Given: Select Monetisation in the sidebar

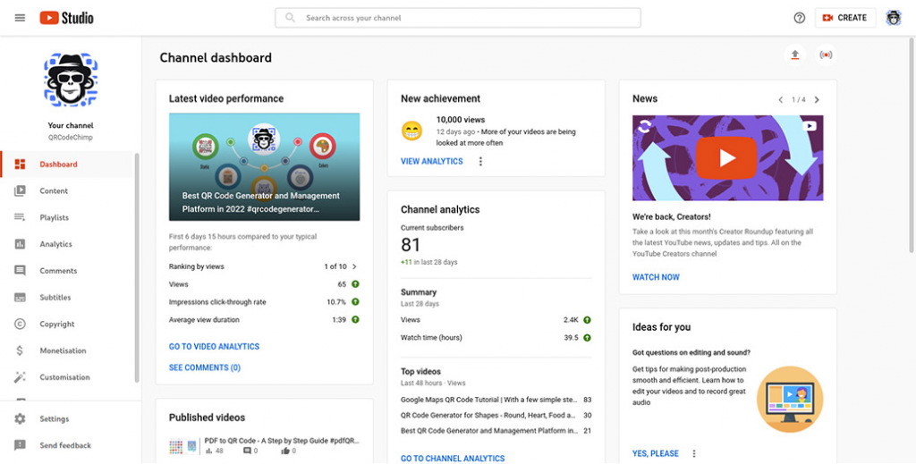Looking at the screenshot, I should click(x=68, y=350).
